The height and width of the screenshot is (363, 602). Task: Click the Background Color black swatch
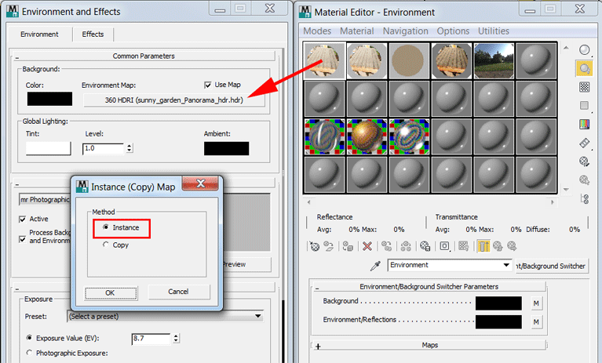(49, 99)
